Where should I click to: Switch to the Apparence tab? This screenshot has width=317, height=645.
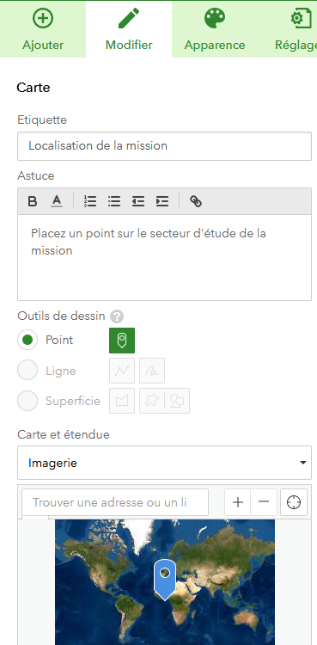(215, 29)
